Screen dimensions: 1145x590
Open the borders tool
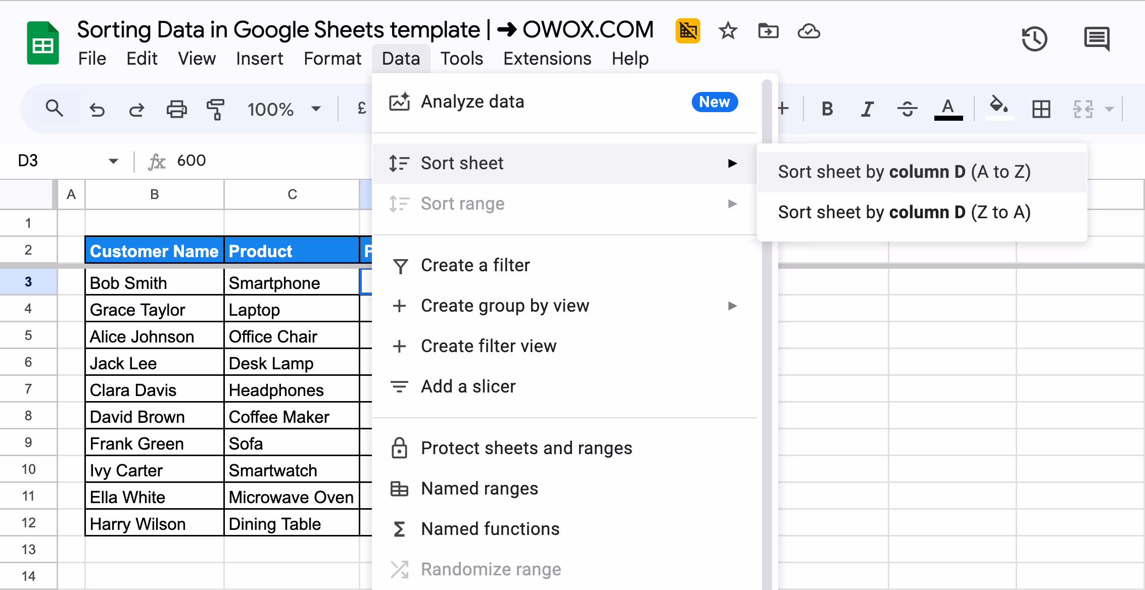tap(1040, 109)
